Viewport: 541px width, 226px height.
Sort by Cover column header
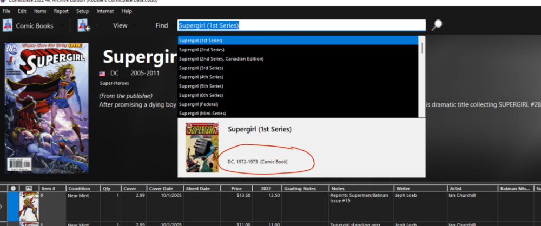coord(134,189)
